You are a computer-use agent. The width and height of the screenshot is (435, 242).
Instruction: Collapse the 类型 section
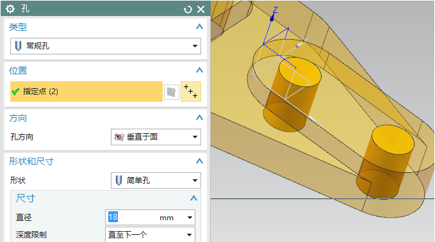199,27
